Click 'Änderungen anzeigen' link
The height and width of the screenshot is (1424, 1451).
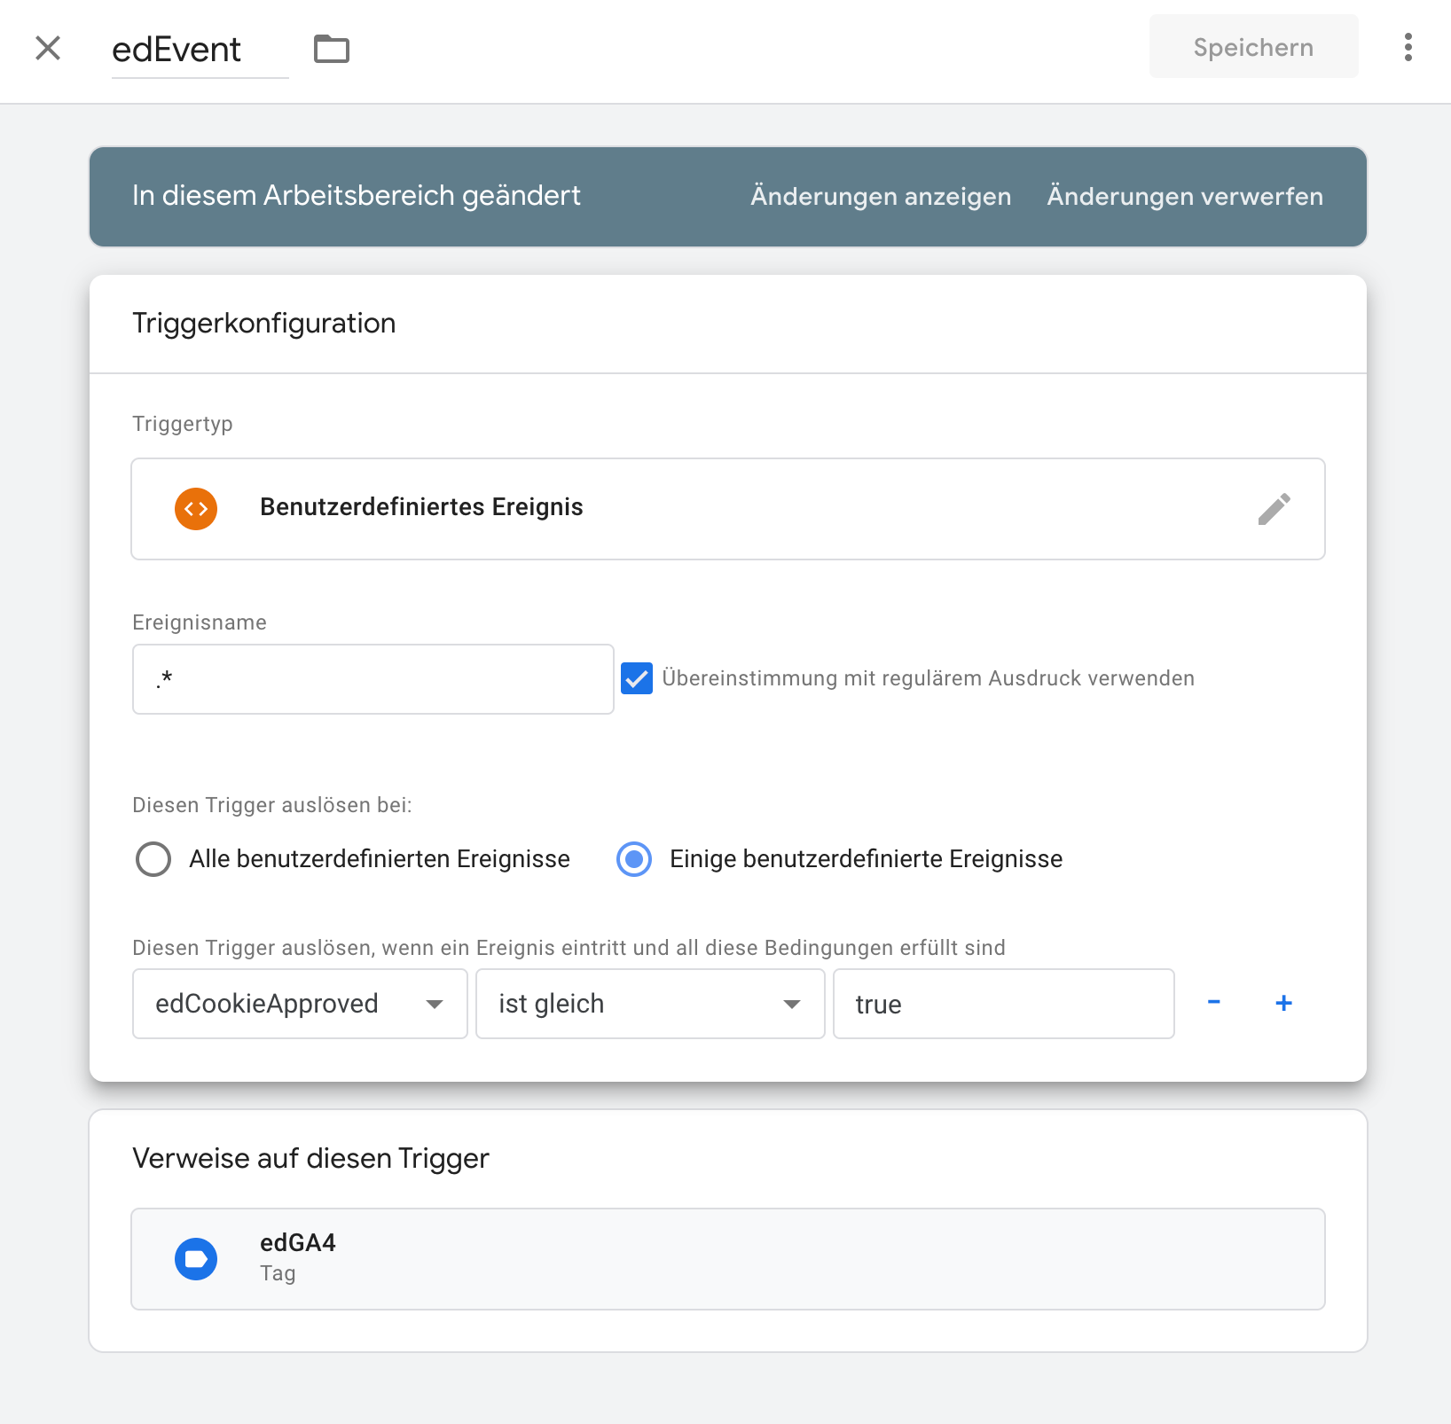tap(881, 196)
